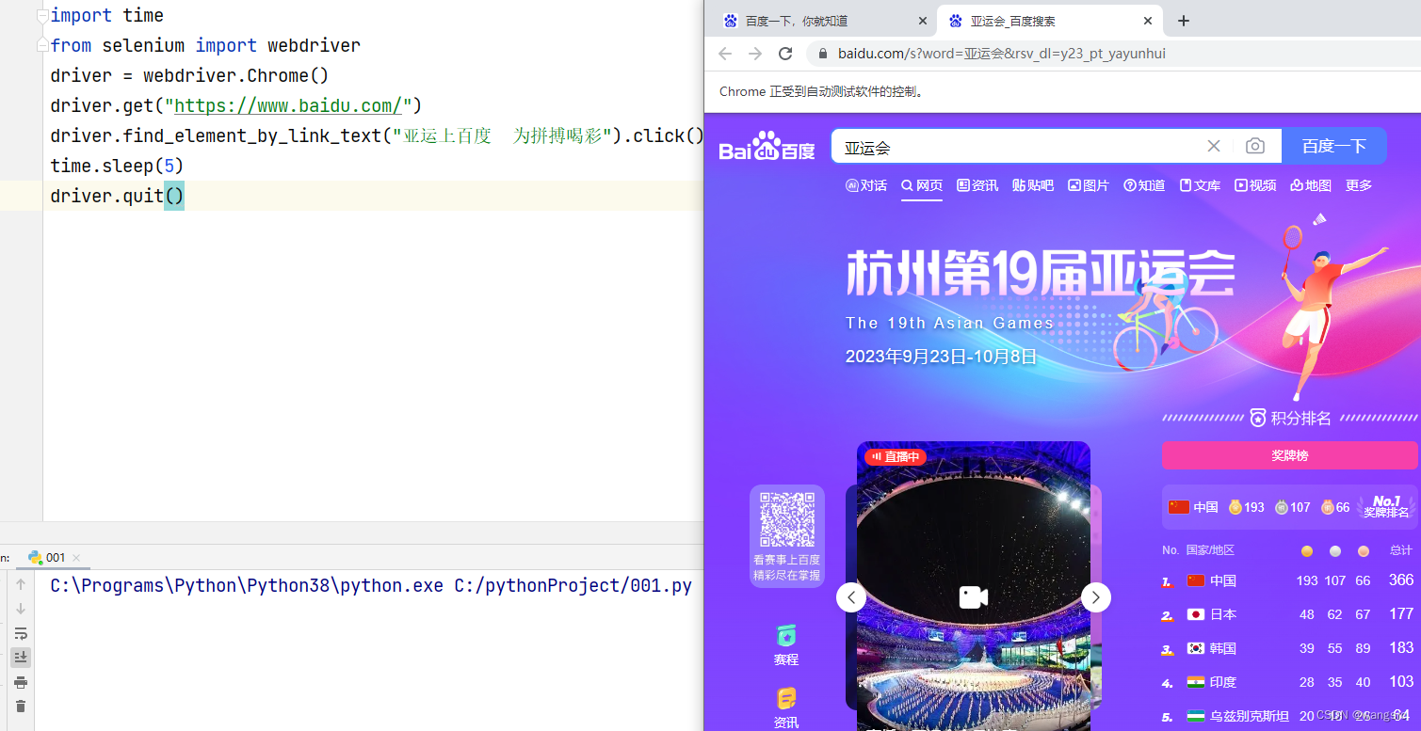
Task: Click the browser back arrow
Action: [725, 54]
